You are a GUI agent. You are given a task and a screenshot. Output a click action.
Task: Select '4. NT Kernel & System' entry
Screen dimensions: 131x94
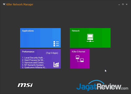pyautogui.click(x=33, y=65)
